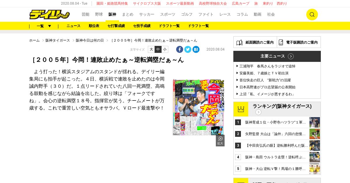Open 高校野球独自大会 top link
The image size is (350, 183).
(x=213, y=3)
